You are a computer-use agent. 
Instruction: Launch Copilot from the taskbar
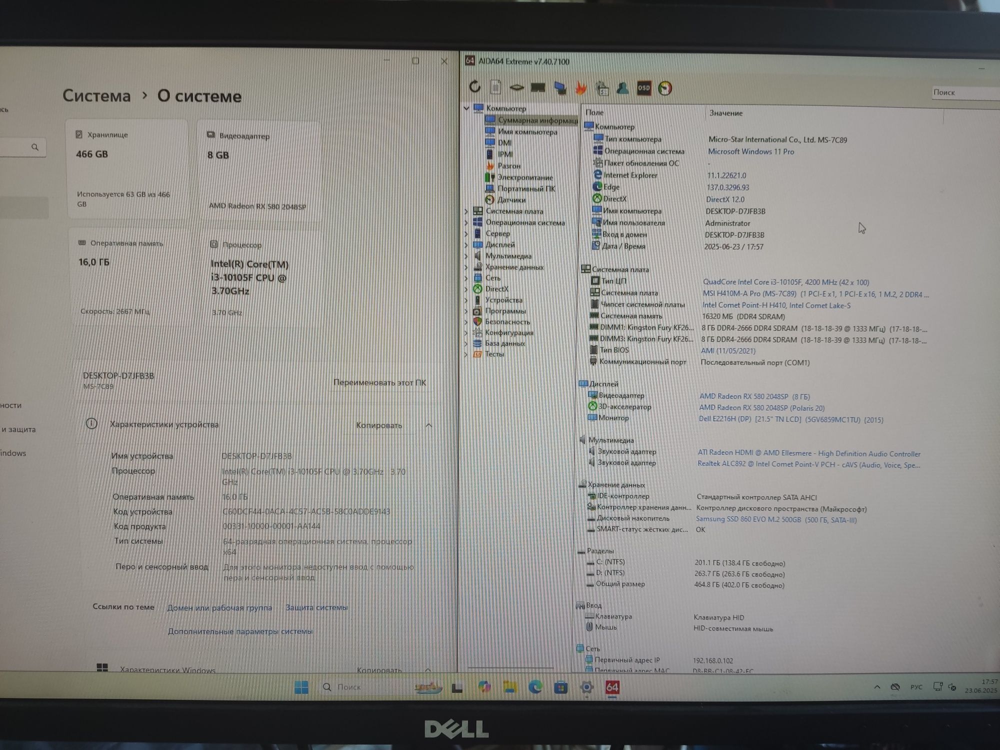(484, 687)
